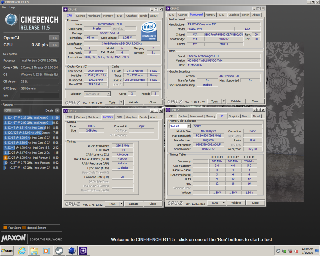Image resolution: width=320 pixels, height=256 pixels.
Task: Open About tab in CPU-Z window showing Mainboard tab
Action: 256,15
